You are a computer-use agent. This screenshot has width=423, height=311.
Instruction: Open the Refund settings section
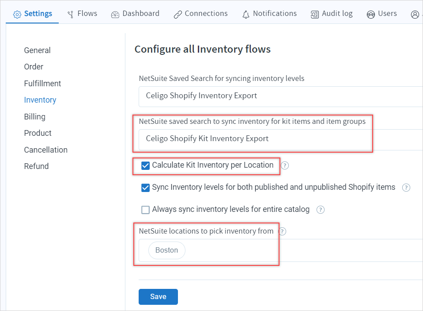pos(36,166)
